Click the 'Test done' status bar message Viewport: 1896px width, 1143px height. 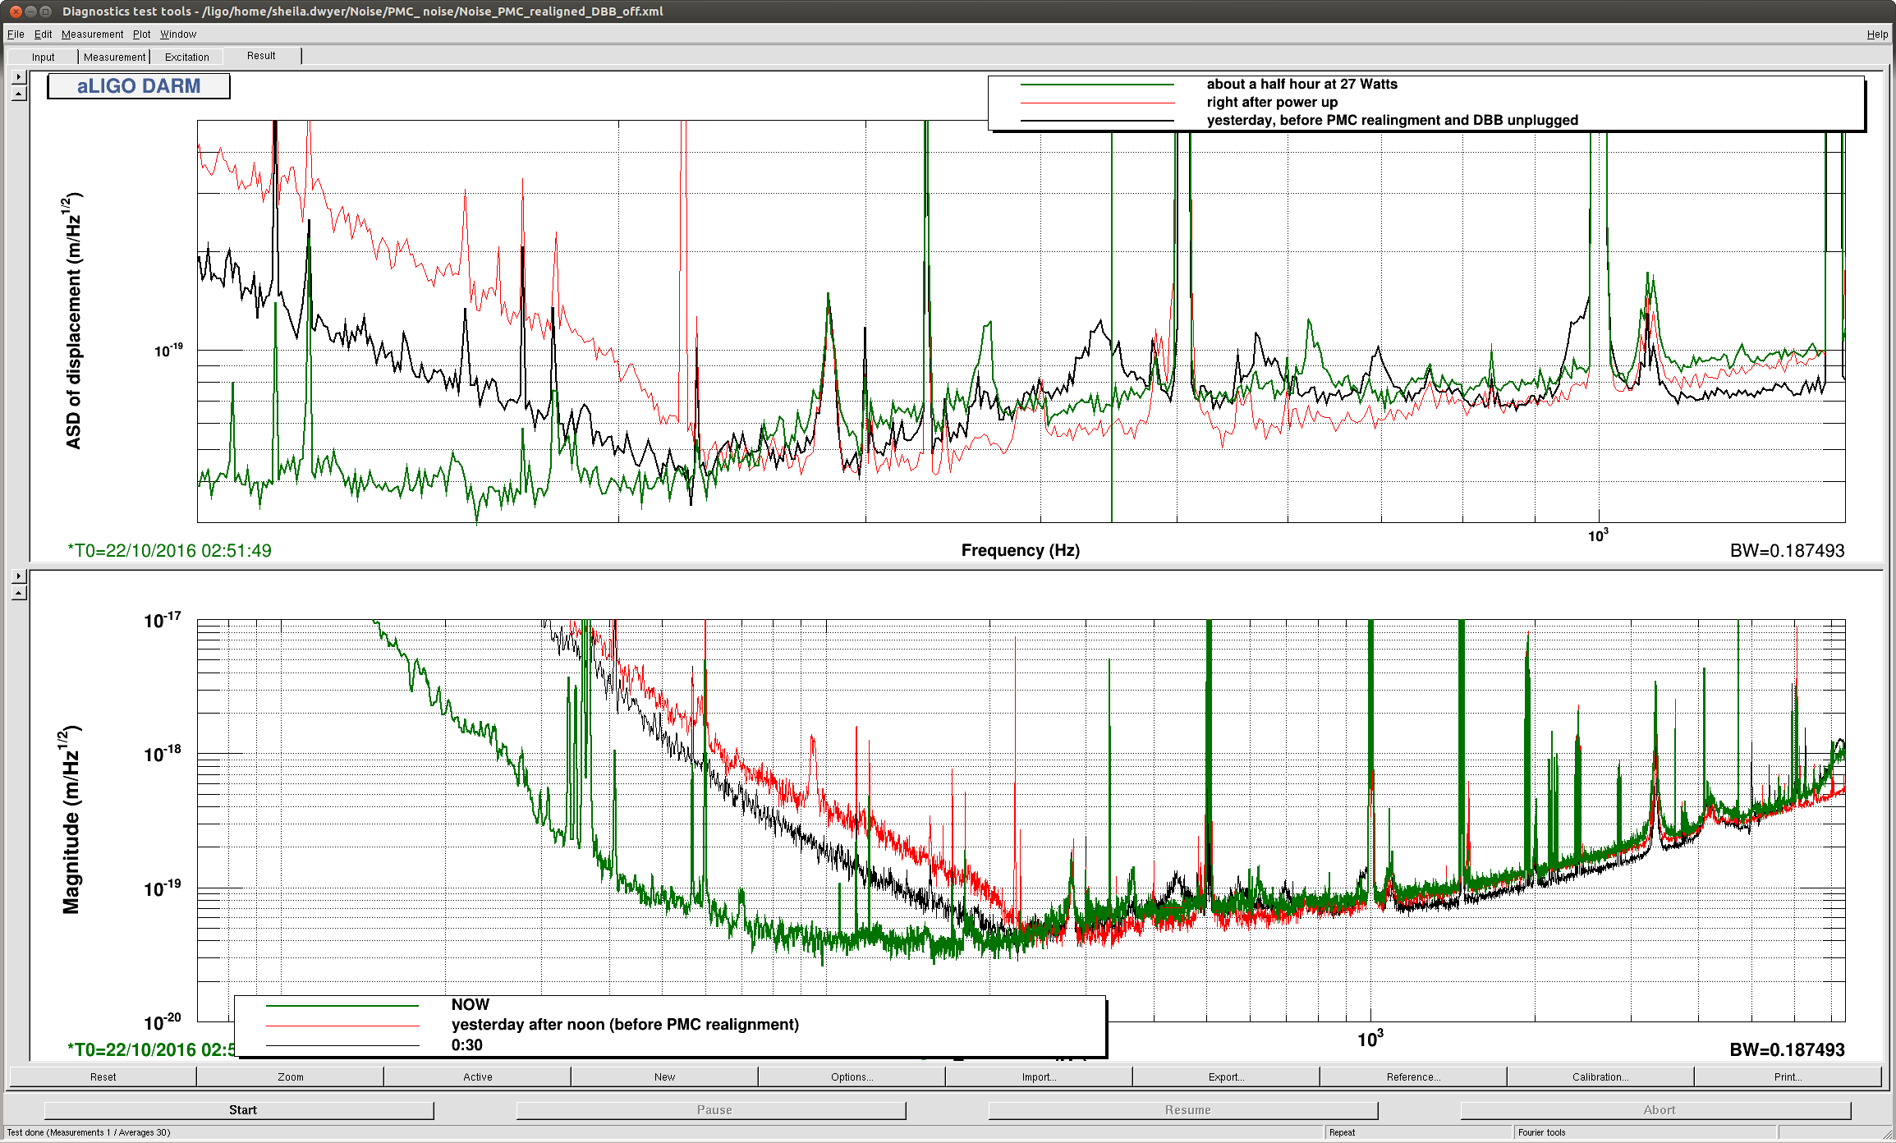point(89,1132)
